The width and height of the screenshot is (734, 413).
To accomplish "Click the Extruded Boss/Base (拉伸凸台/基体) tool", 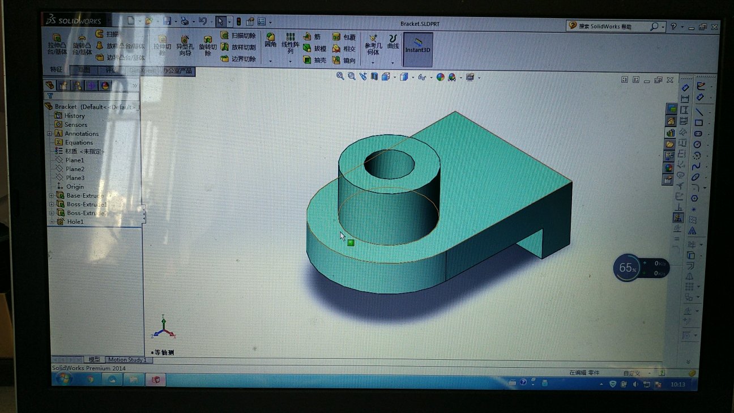I will tap(57, 44).
